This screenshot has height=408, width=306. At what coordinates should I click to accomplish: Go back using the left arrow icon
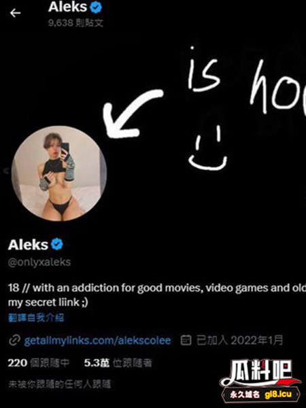[x=15, y=13]
